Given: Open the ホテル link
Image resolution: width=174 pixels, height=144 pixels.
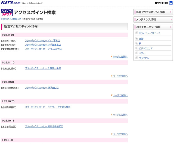Looking at the screenshot, I should [x=142, y=53].
